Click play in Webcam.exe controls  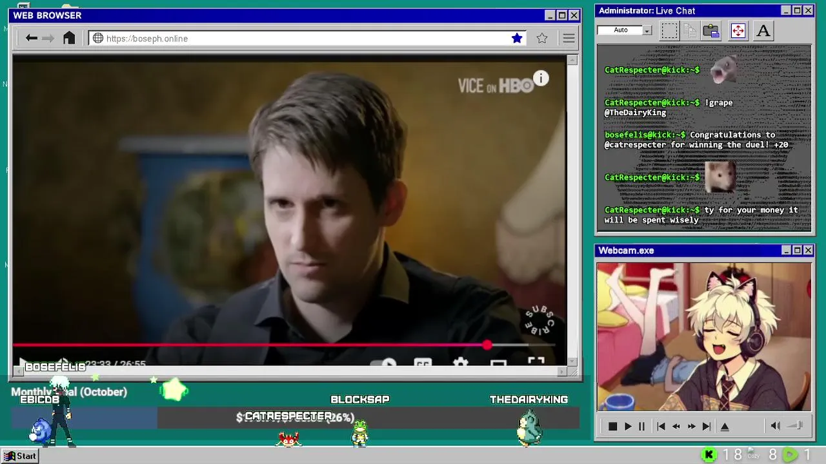(628, 426)
